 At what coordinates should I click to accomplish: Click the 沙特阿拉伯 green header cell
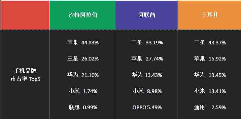click(83, 15)
